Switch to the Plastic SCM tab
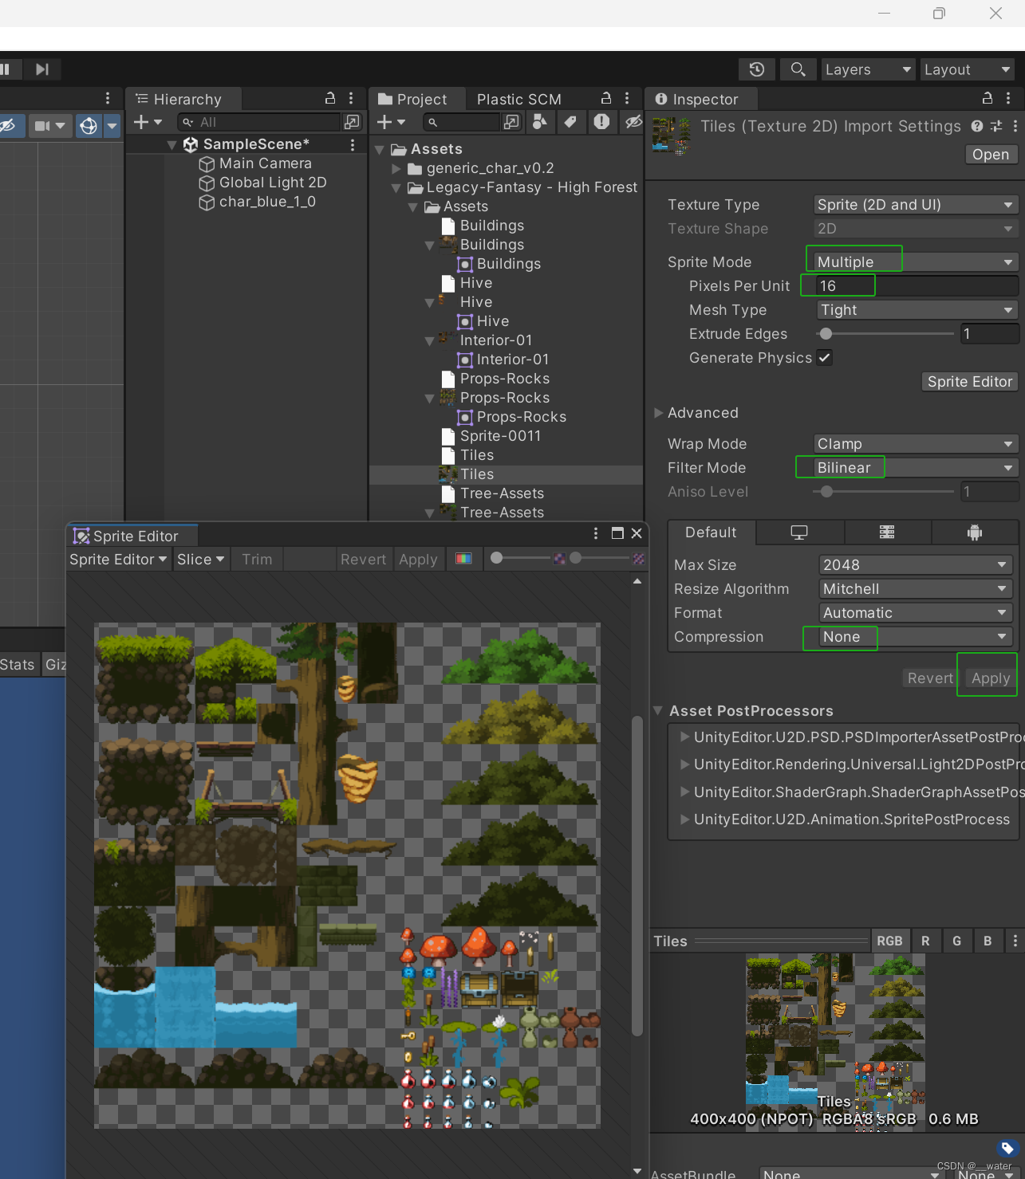This screenshot has width=1025, height=1179. pyautogui.click(x=519, y=99)
